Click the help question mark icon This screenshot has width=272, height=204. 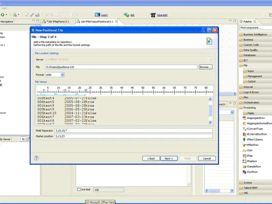(36, 158)
